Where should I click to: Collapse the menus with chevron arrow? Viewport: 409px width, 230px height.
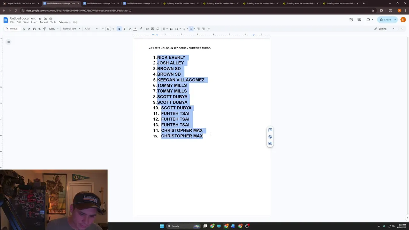coord(402,29)
